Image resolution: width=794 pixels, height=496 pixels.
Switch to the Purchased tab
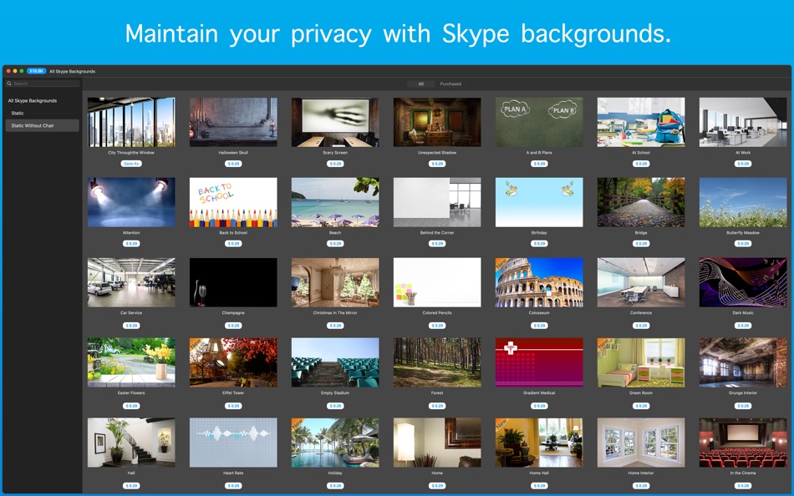click(450, 84)
